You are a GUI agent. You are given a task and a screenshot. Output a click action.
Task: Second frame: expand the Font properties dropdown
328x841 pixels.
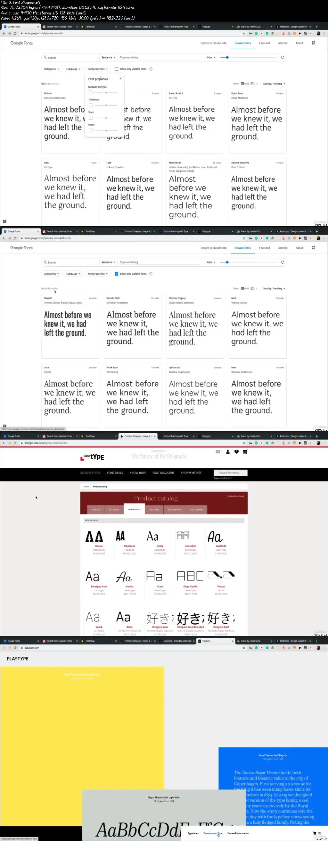click(98, 274)
